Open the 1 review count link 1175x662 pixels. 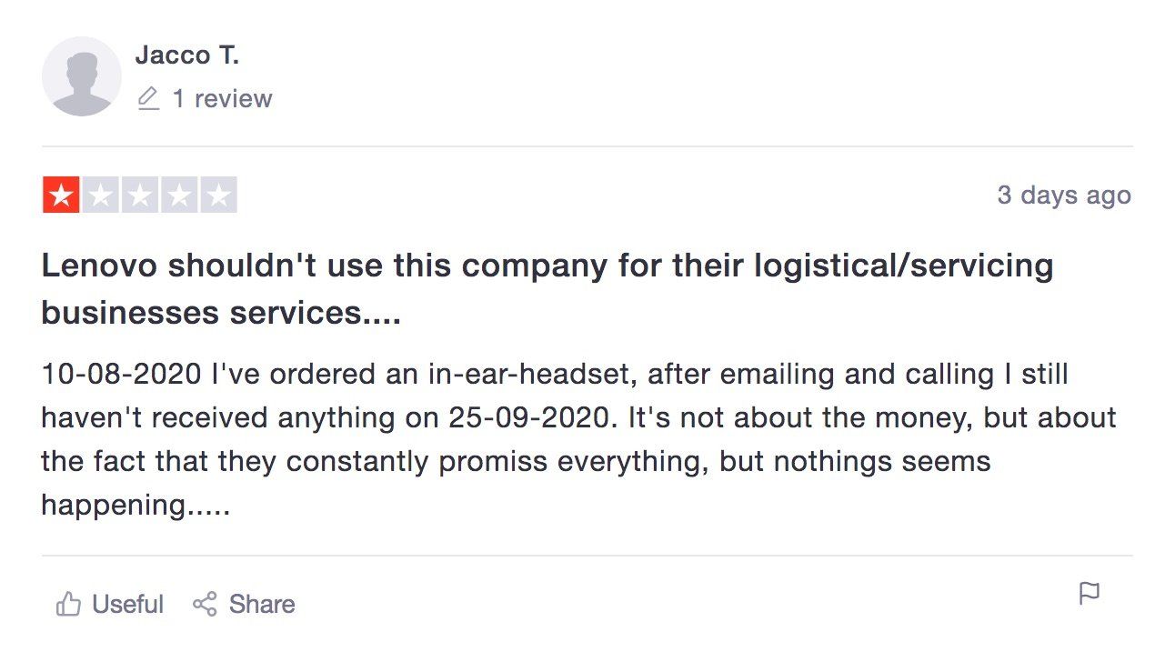click(222, 98)
